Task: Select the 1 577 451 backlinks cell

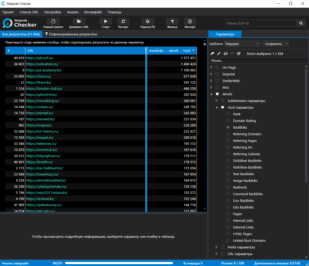Action: (172, 58)
